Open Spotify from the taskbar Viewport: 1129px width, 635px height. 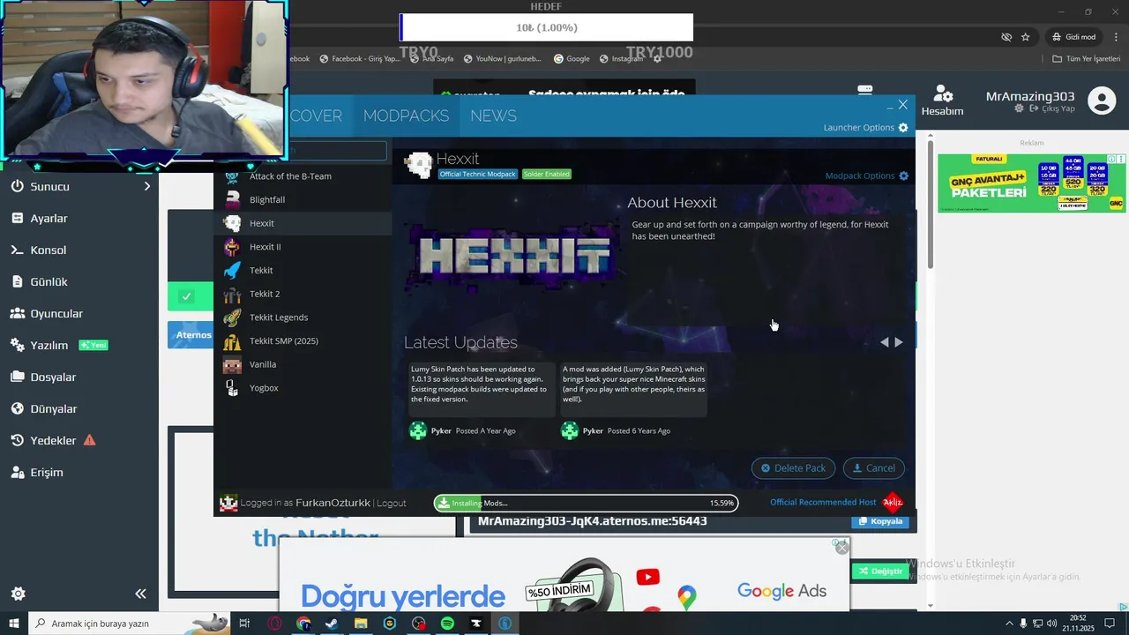(447, 624)
